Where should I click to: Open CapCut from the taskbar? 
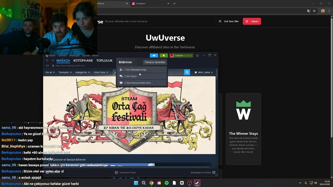click(182, 183)
